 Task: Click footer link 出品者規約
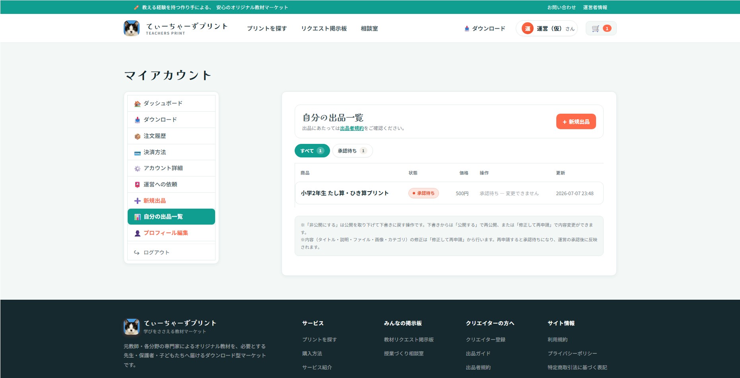pos(478,367)
